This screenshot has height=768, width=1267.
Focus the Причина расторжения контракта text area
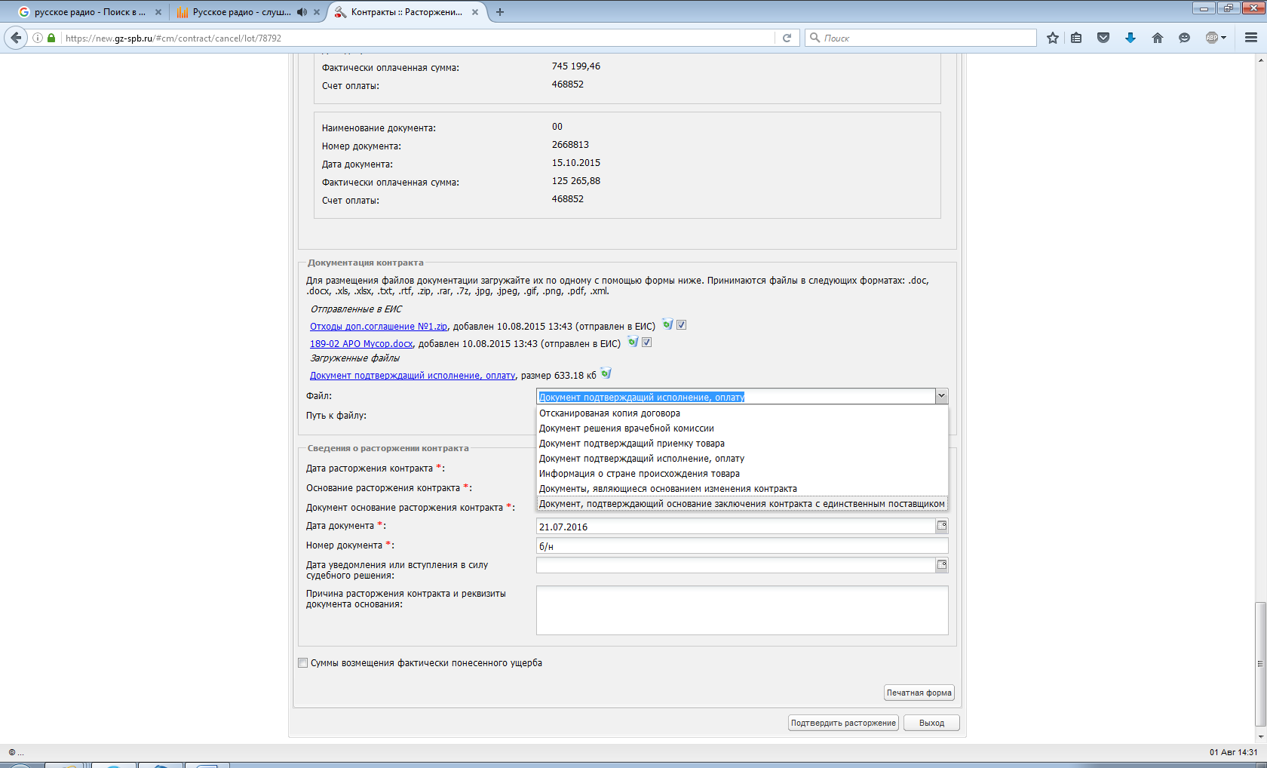pos(742,610)
